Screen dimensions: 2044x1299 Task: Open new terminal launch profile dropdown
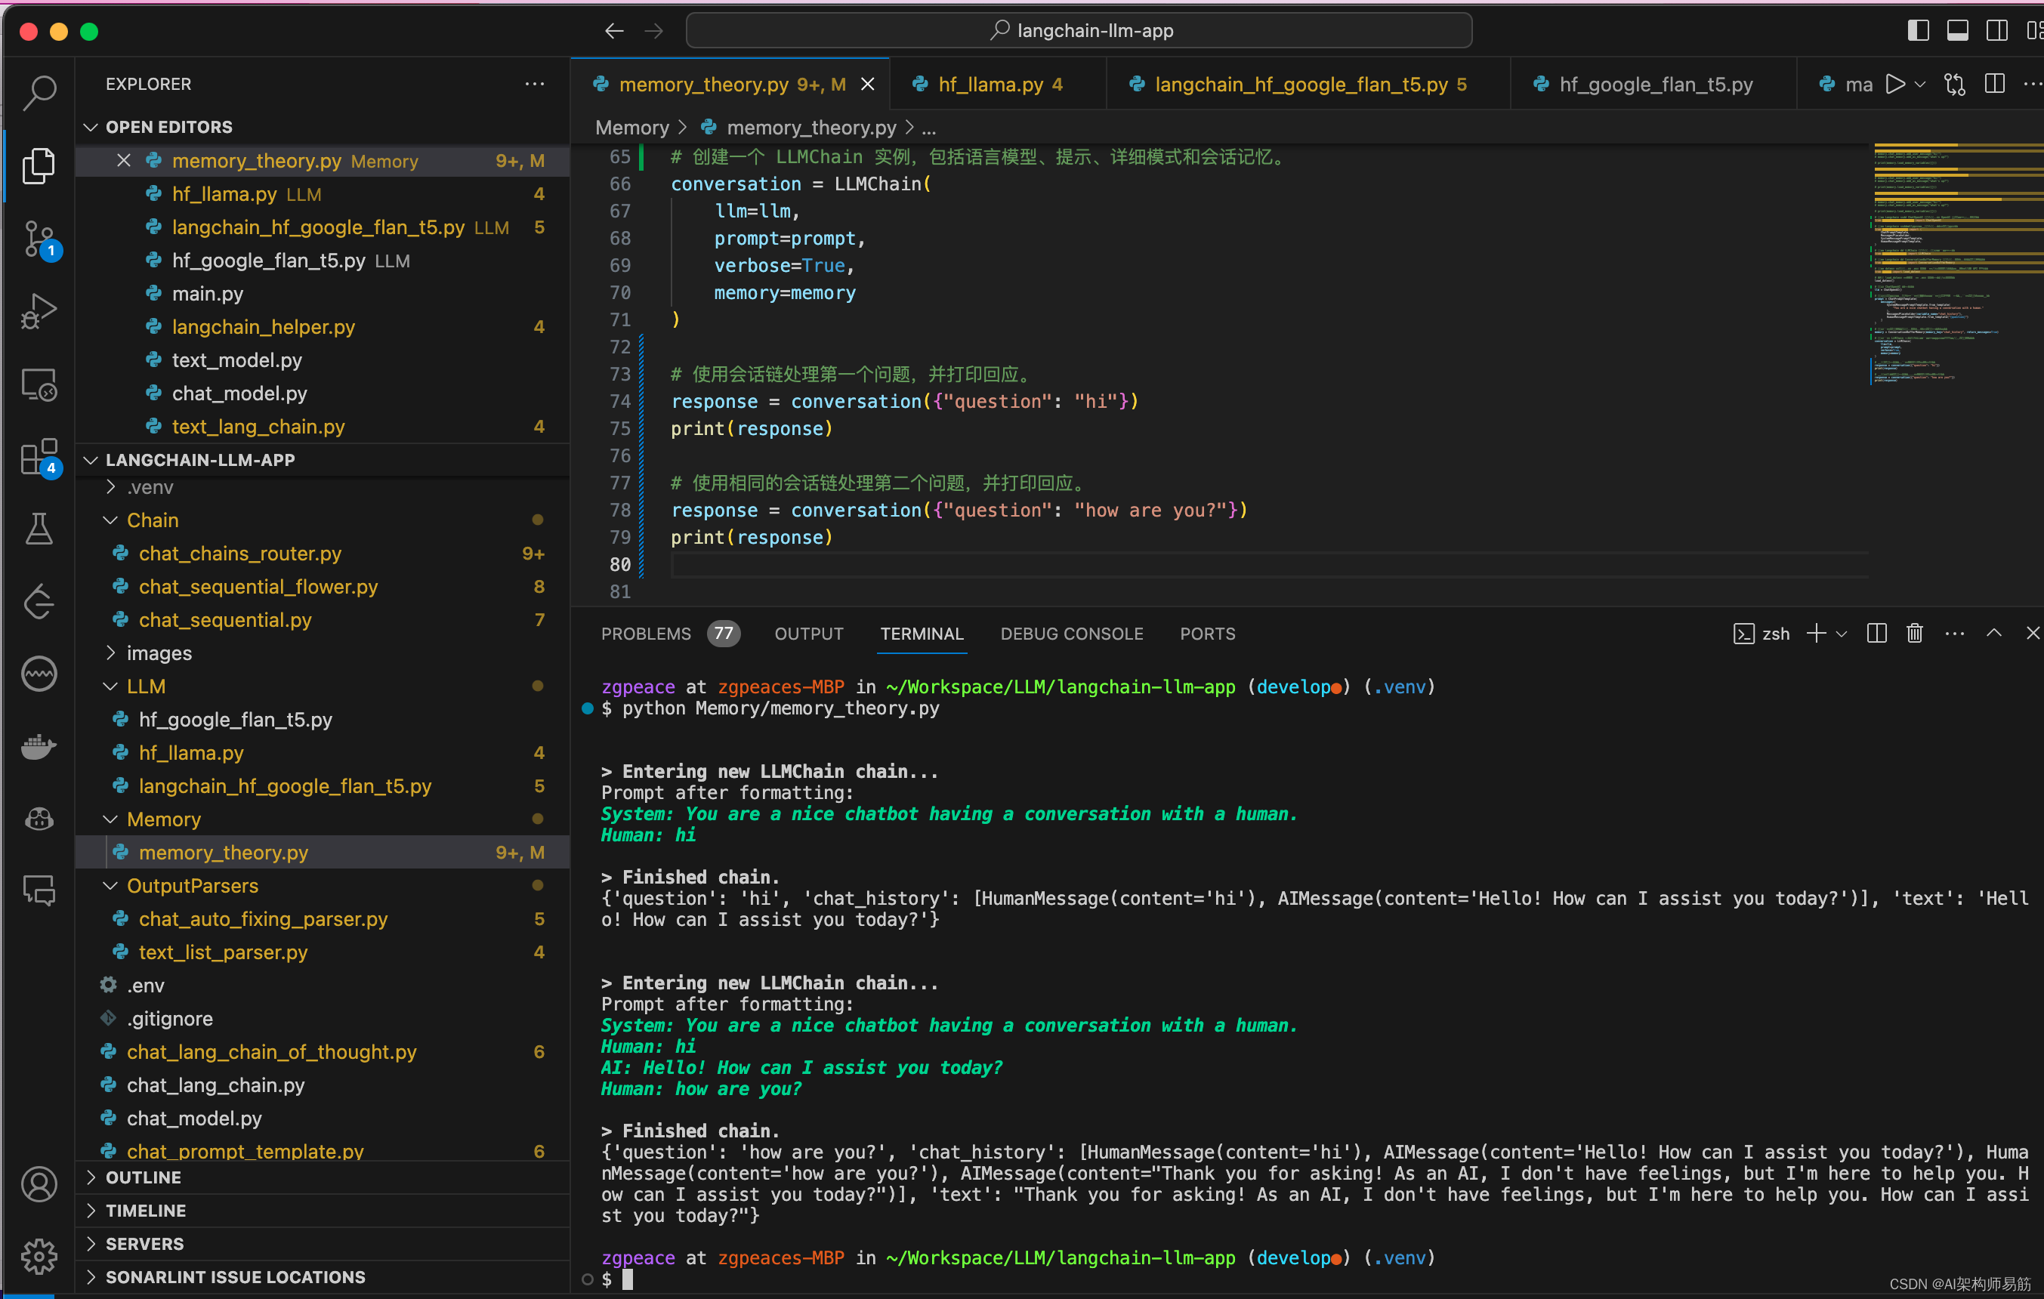point(1842,633)
